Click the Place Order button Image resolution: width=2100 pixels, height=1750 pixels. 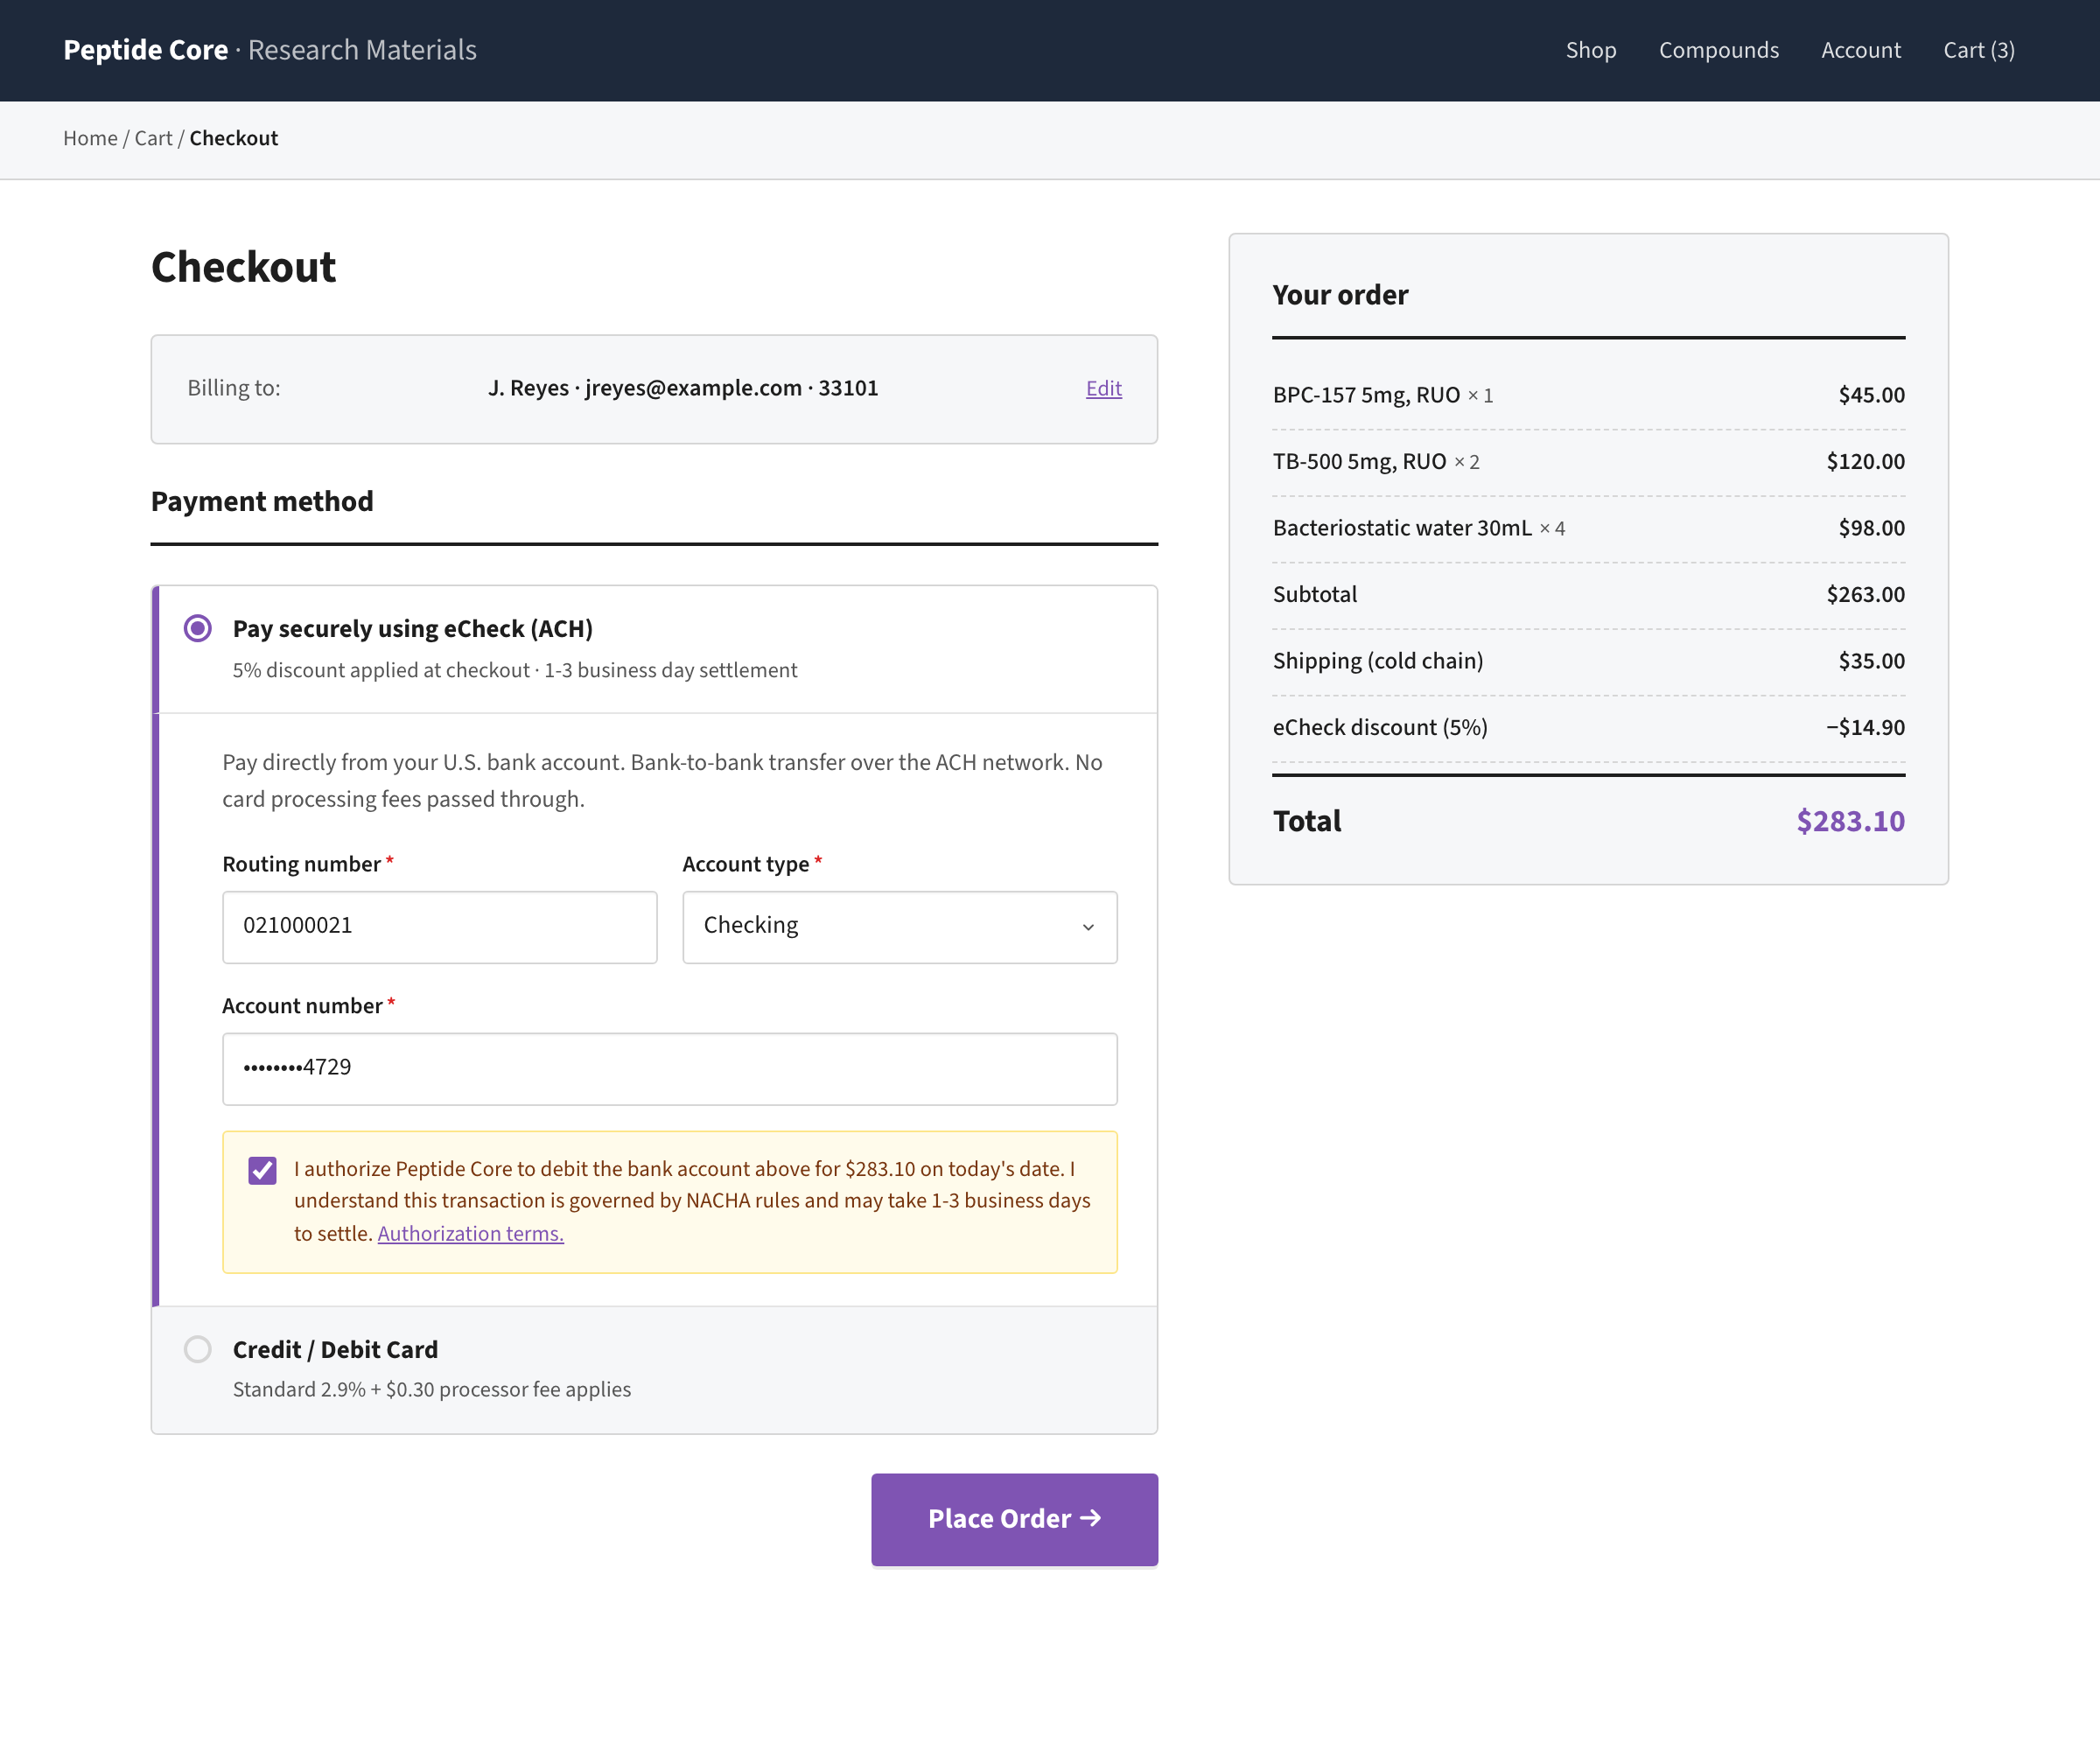point(1014,1519)
